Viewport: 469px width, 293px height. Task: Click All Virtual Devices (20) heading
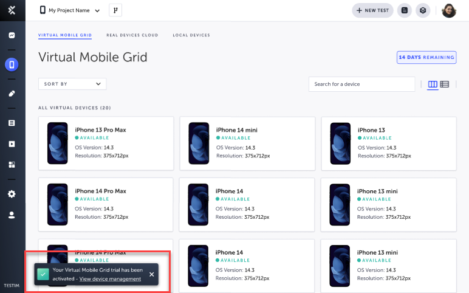pyautogui.click(x=75, y=108)
